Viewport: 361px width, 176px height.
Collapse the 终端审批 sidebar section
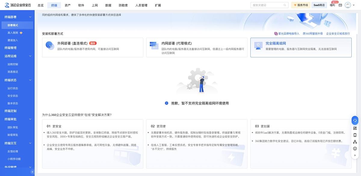[x=30, y=119]
